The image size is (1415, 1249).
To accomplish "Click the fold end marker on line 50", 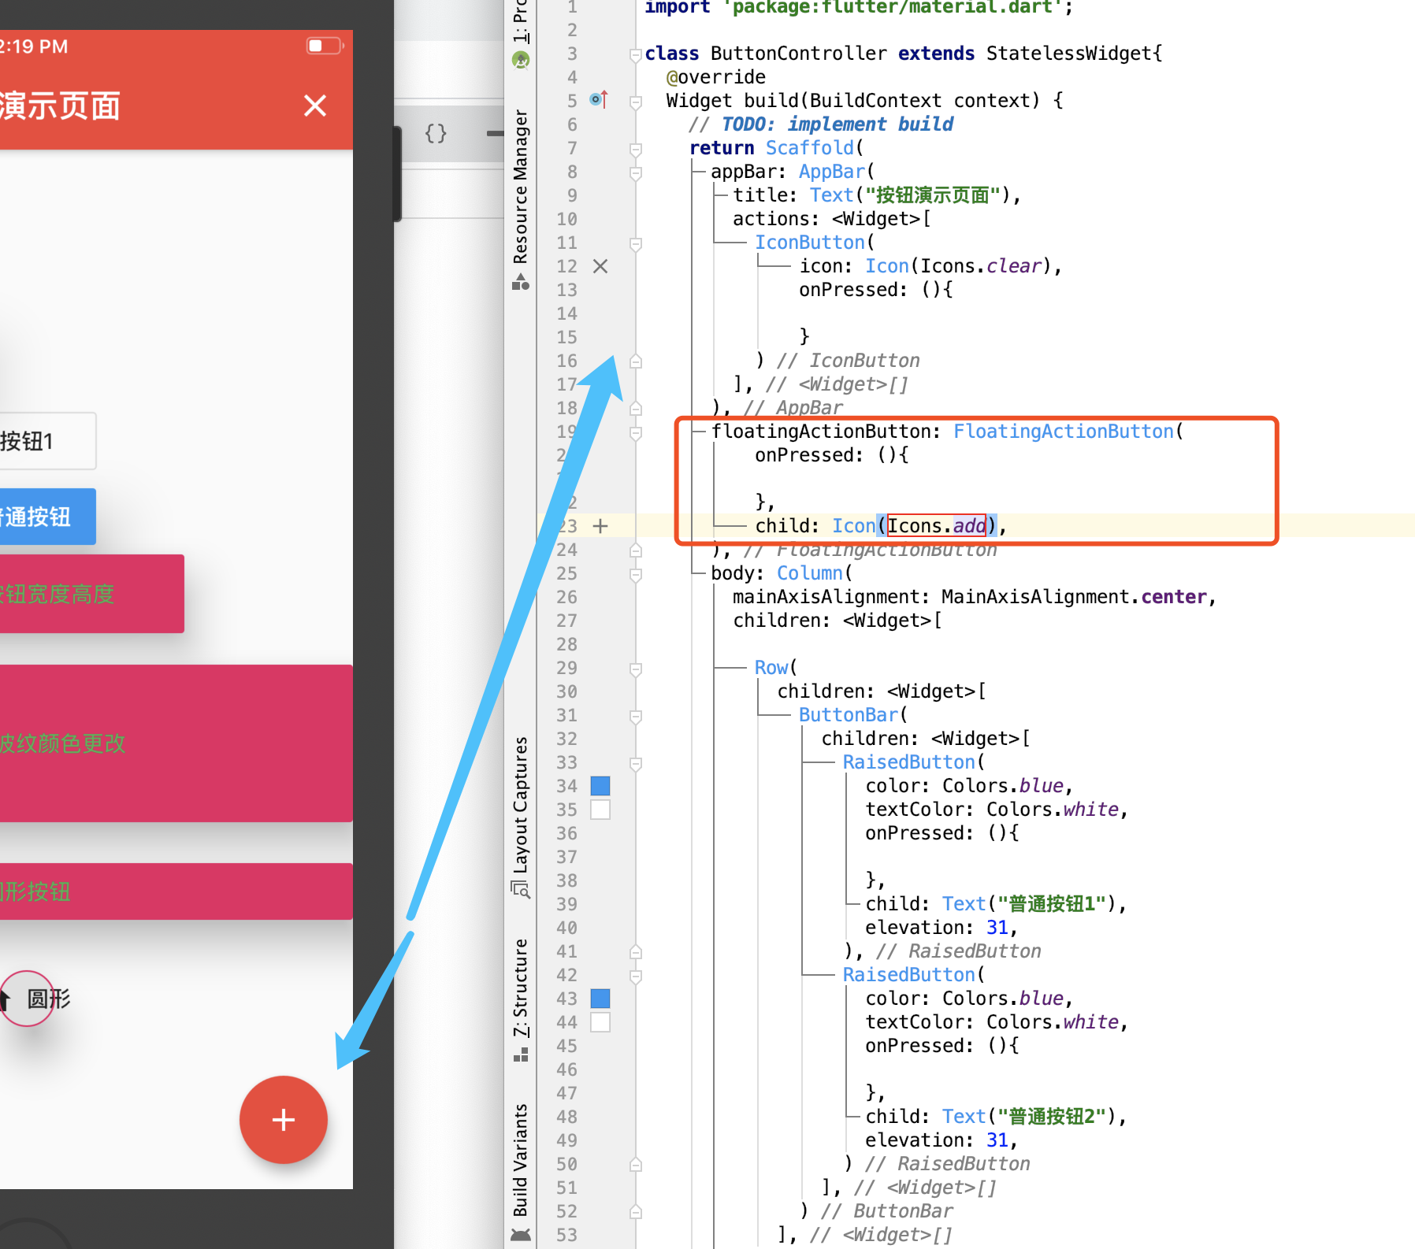I will [x=636, y=1165].
